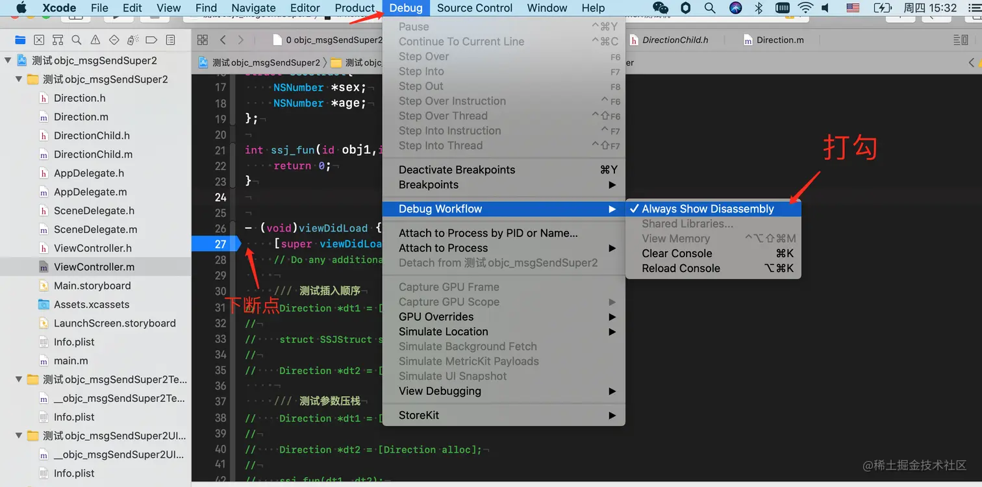982x487 pixels.
Task: Switch to the Direction.m tab
Action: (x=773, y=40)
